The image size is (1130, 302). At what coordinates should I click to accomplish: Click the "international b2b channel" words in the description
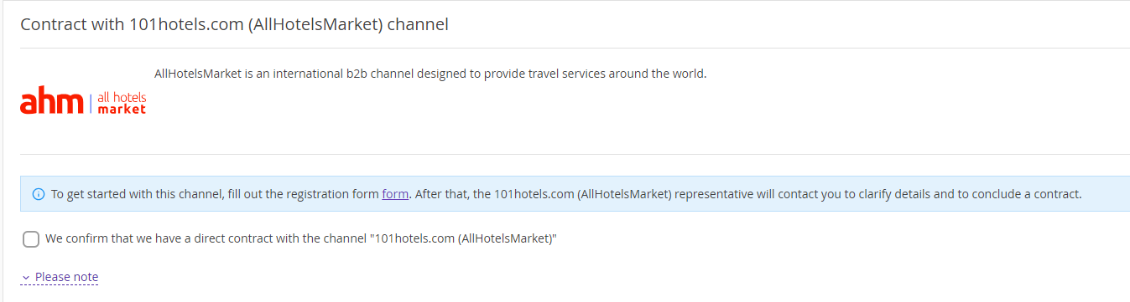[342, 73]
